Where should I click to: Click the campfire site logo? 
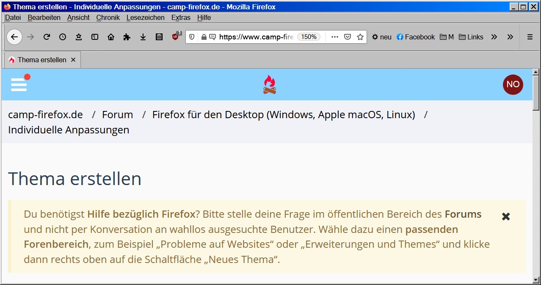(269, 84)
